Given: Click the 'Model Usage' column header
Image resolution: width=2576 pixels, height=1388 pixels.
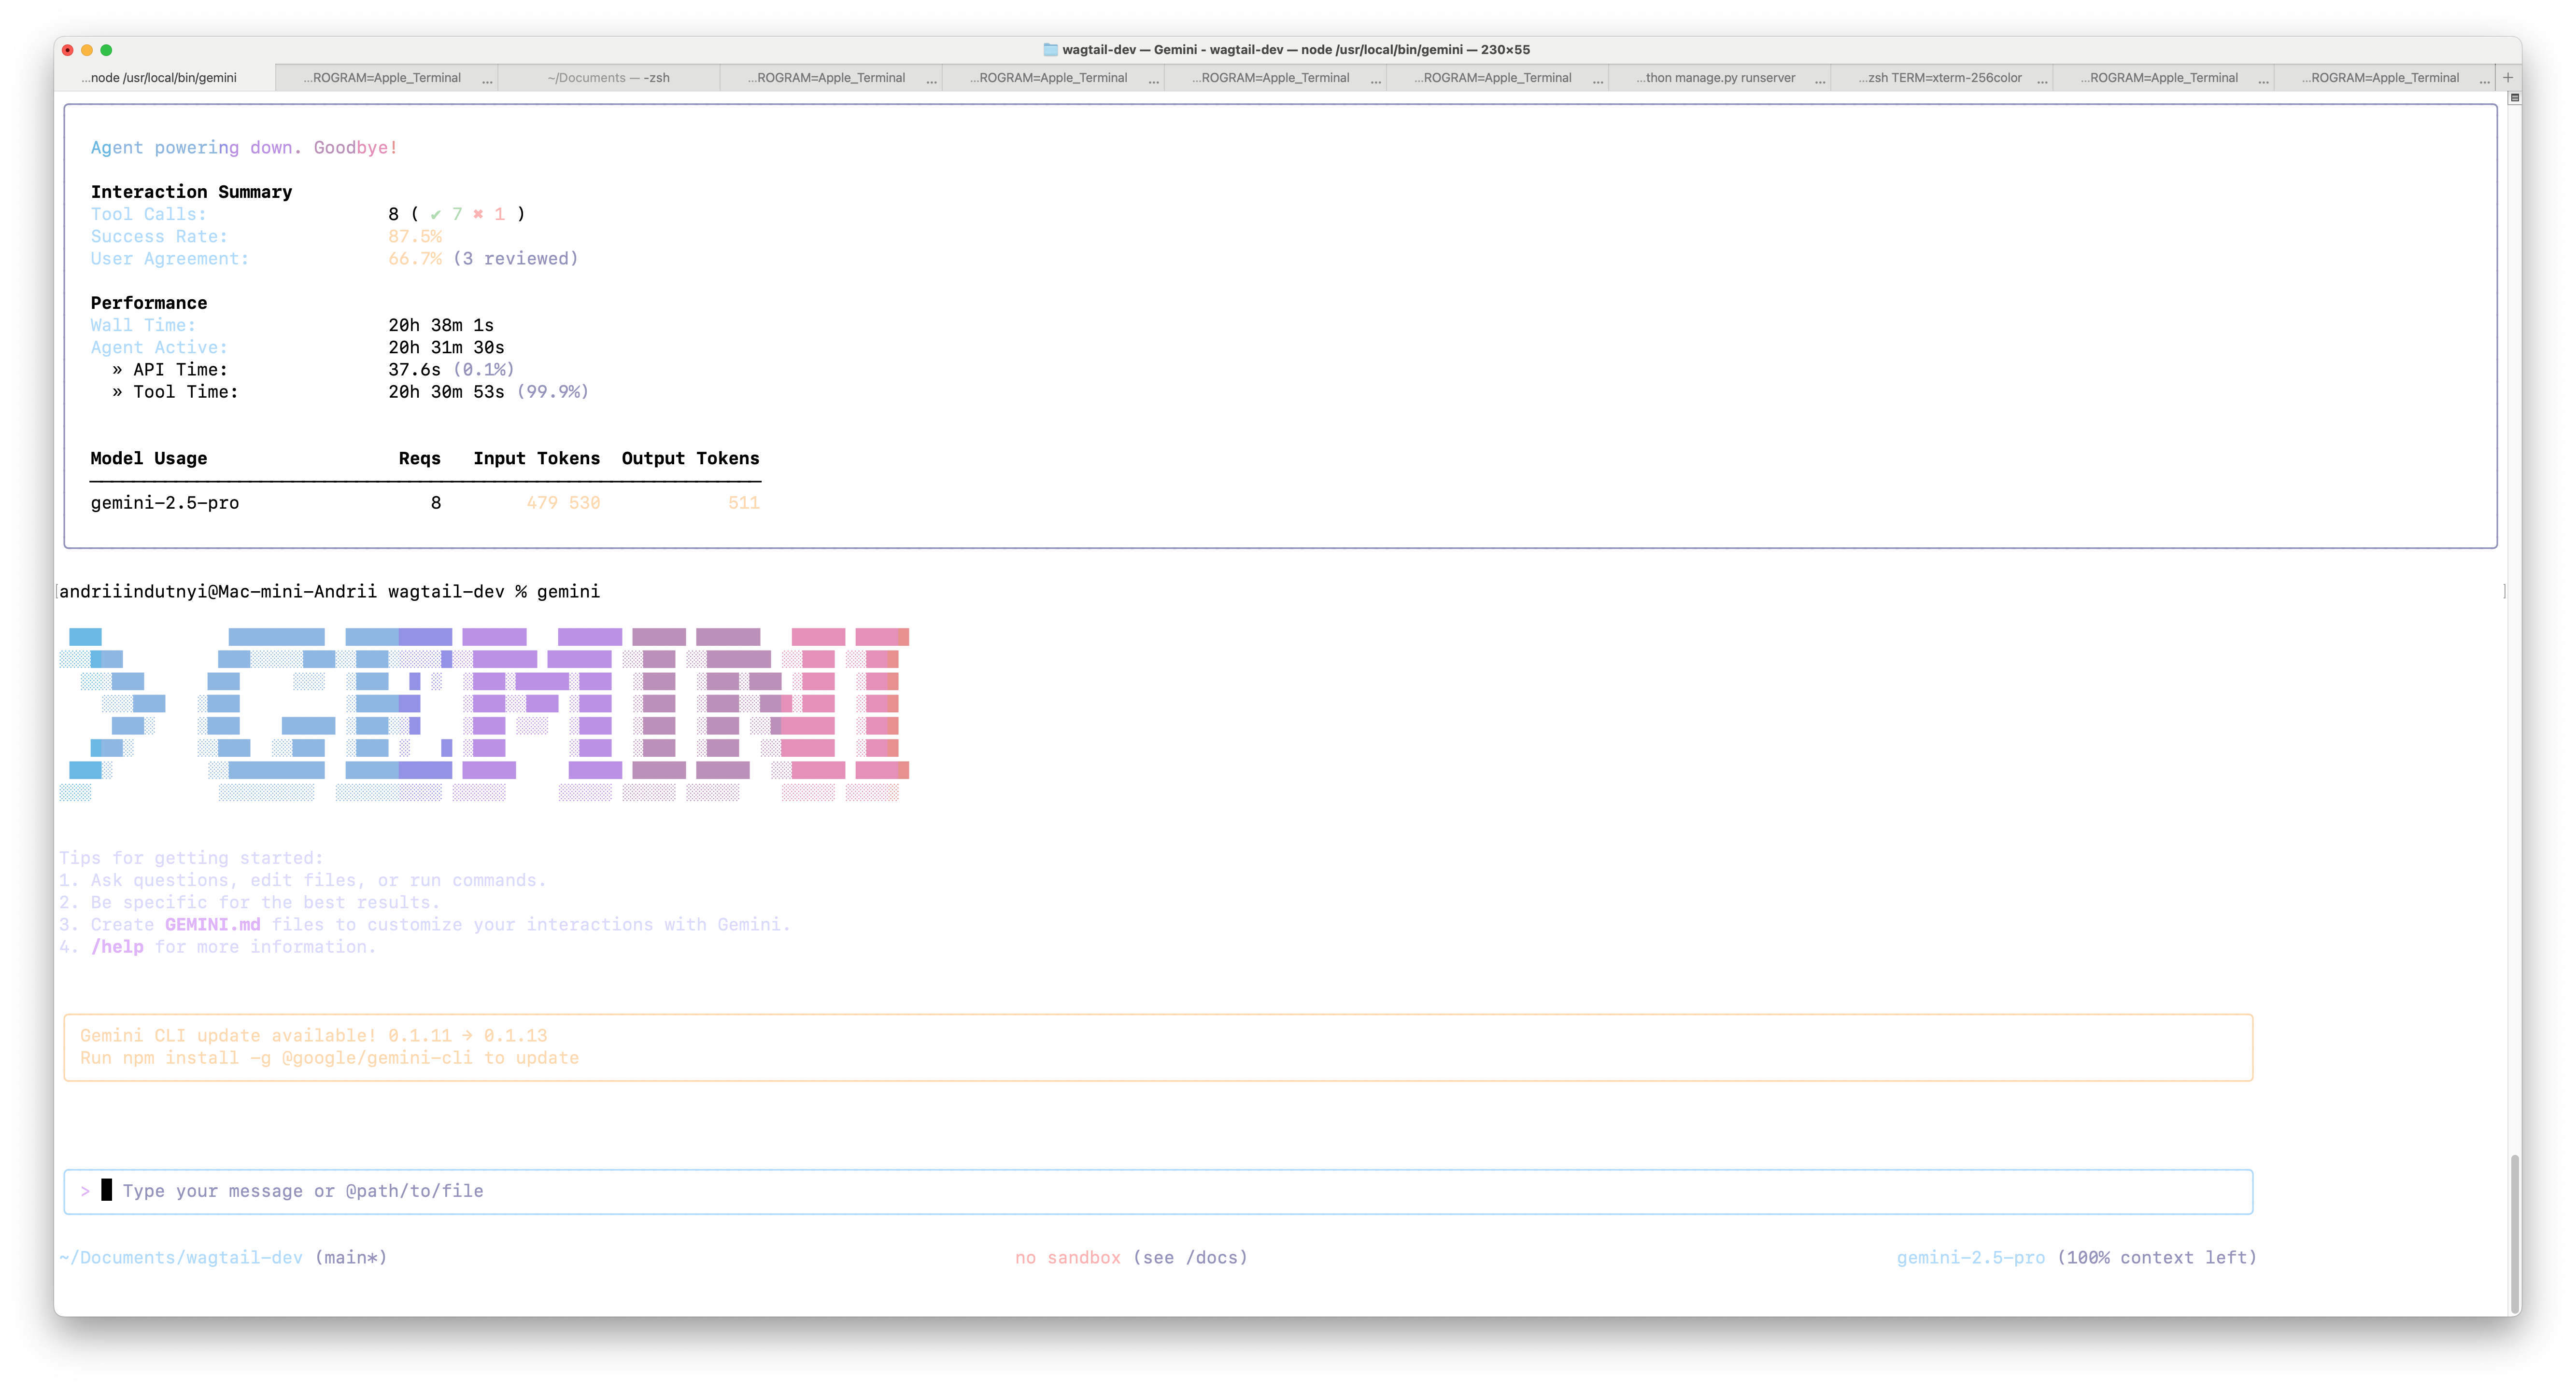Looking at the screenshot, I should 149,458.
